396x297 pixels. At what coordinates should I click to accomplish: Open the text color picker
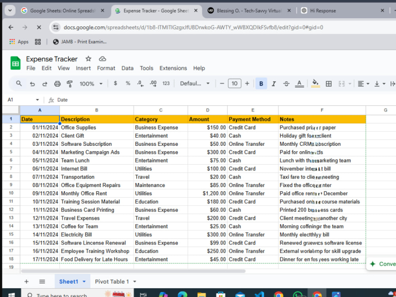[x=299, y=84]
